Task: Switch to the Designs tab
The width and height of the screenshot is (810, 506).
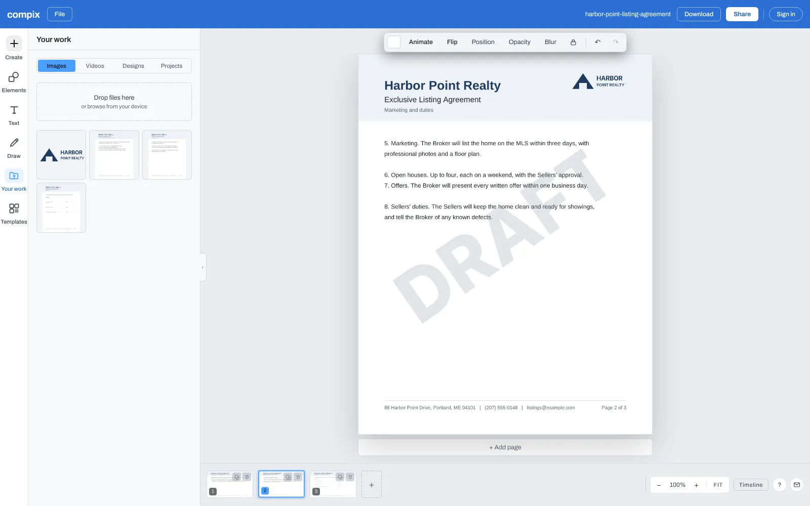Action: pyautogui.click(x=133, y=66)
